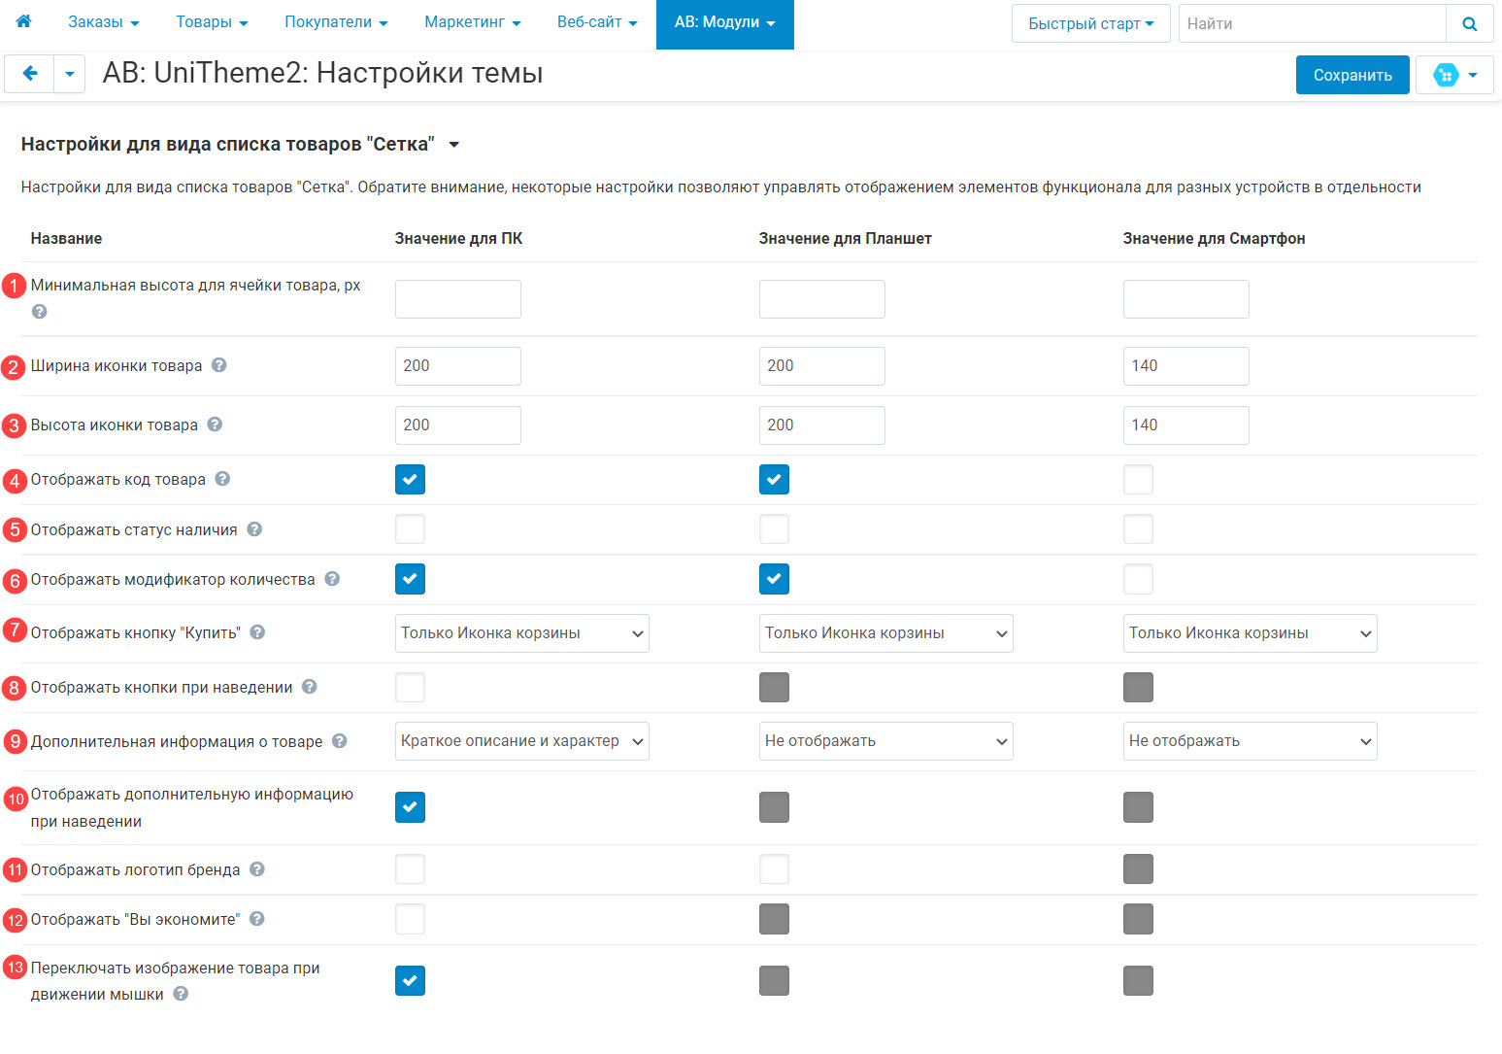The height and width of the screenshot is (1054, 1502).
Task: Click the search magnifier button
Action: (1470, 23)
